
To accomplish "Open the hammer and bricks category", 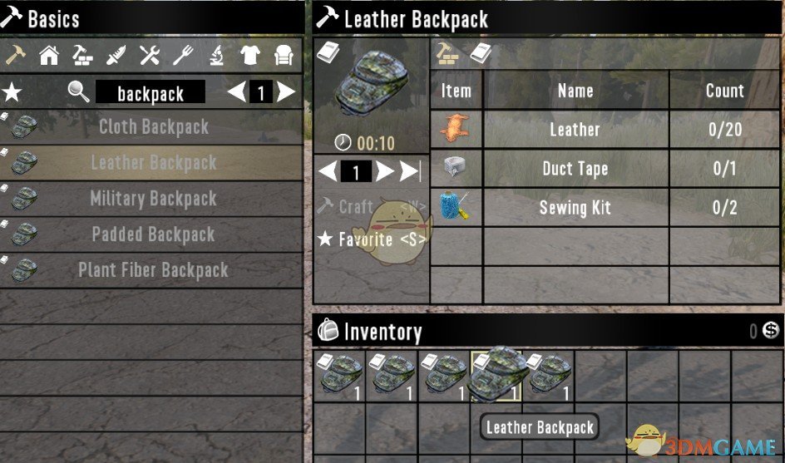I will (x=82, y=55).
